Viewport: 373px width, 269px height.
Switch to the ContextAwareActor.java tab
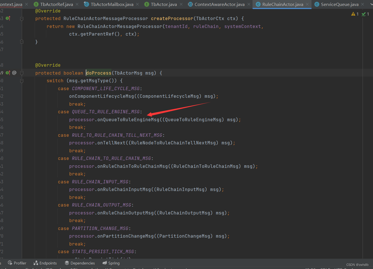tap(219, 4)
